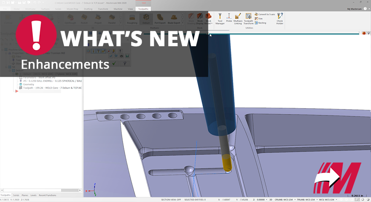Open the WCS: WCS G54 dropdown
371x202 pixels.
tap(336, 200)
